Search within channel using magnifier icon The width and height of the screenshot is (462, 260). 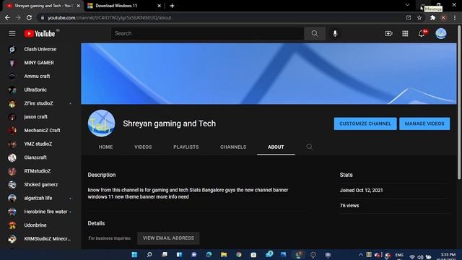[309, 147]
